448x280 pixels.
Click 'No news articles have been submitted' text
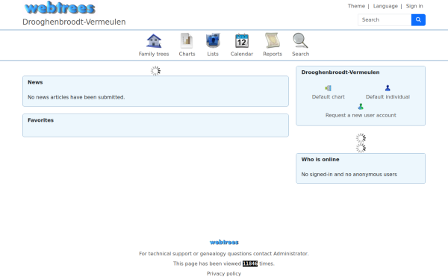point(76,97)
